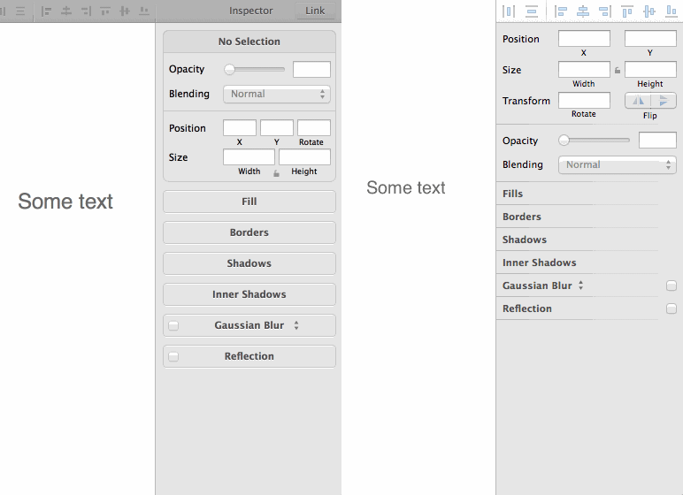The width and height of the screenshot is (683, 495).
Task: Select 'Some text' on the right canvas
Action: (406, 188)
